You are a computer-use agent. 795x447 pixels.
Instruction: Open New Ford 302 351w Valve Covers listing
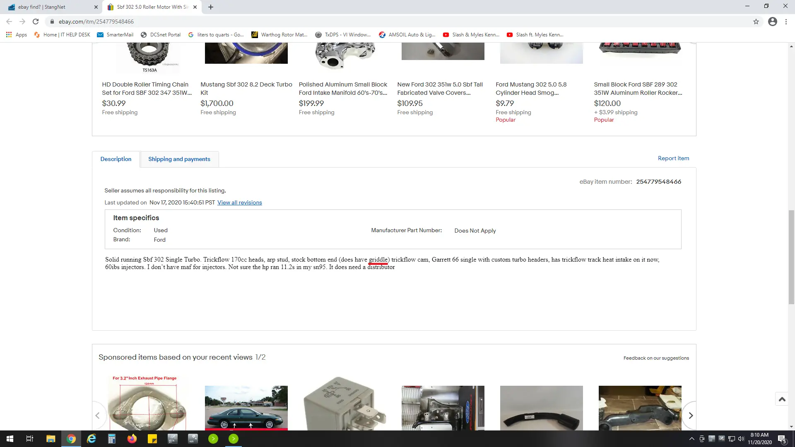click(x=440, y=89)
